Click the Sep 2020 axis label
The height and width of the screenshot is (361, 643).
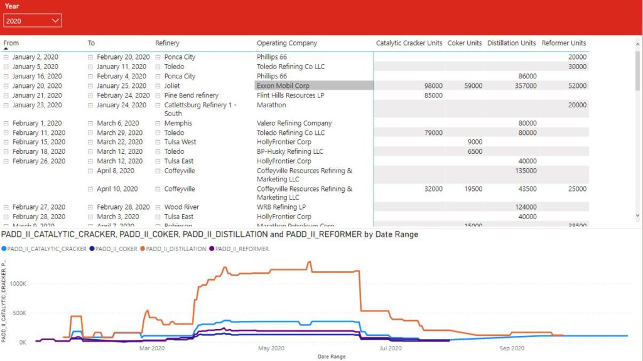click(x=512, y=348)
